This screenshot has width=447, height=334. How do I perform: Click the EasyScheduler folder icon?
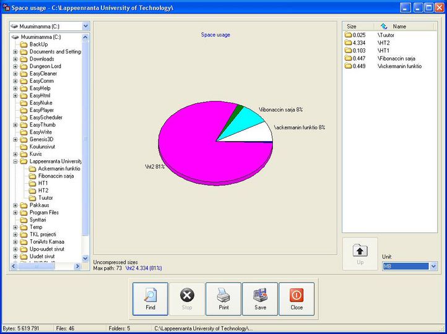pos(24,118)
